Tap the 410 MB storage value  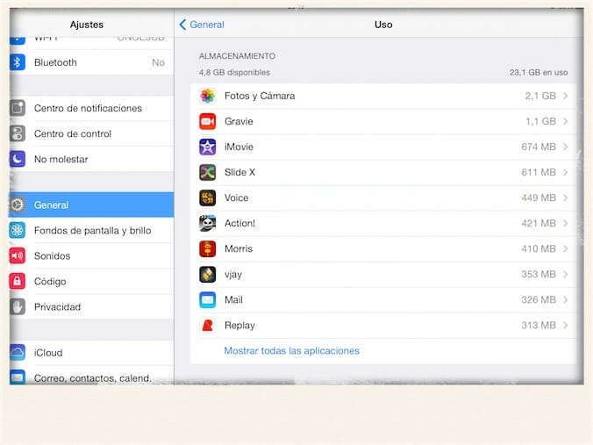point(539,248)
